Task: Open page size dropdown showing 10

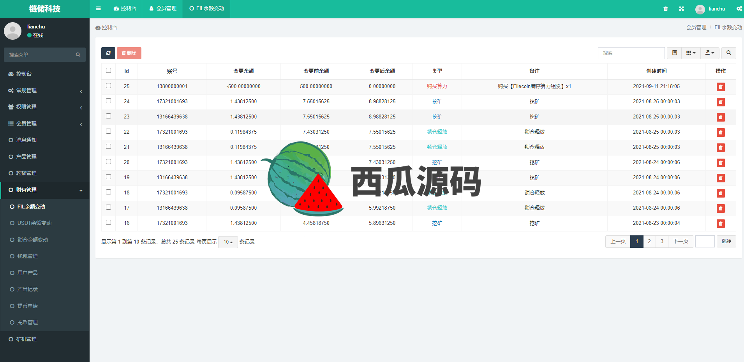Action: point(228,242)
